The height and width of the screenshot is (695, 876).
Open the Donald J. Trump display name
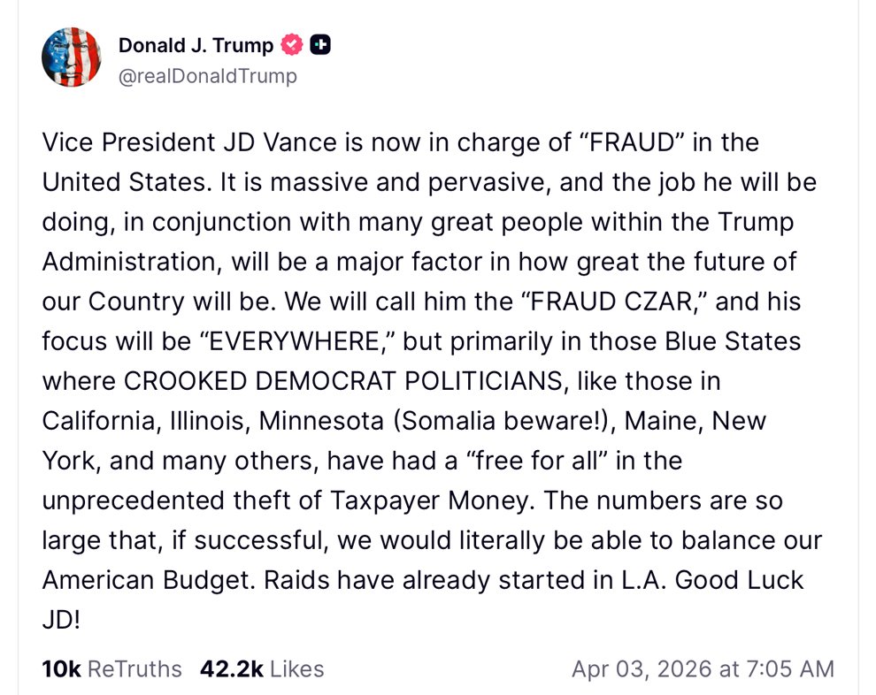(196, 45)
